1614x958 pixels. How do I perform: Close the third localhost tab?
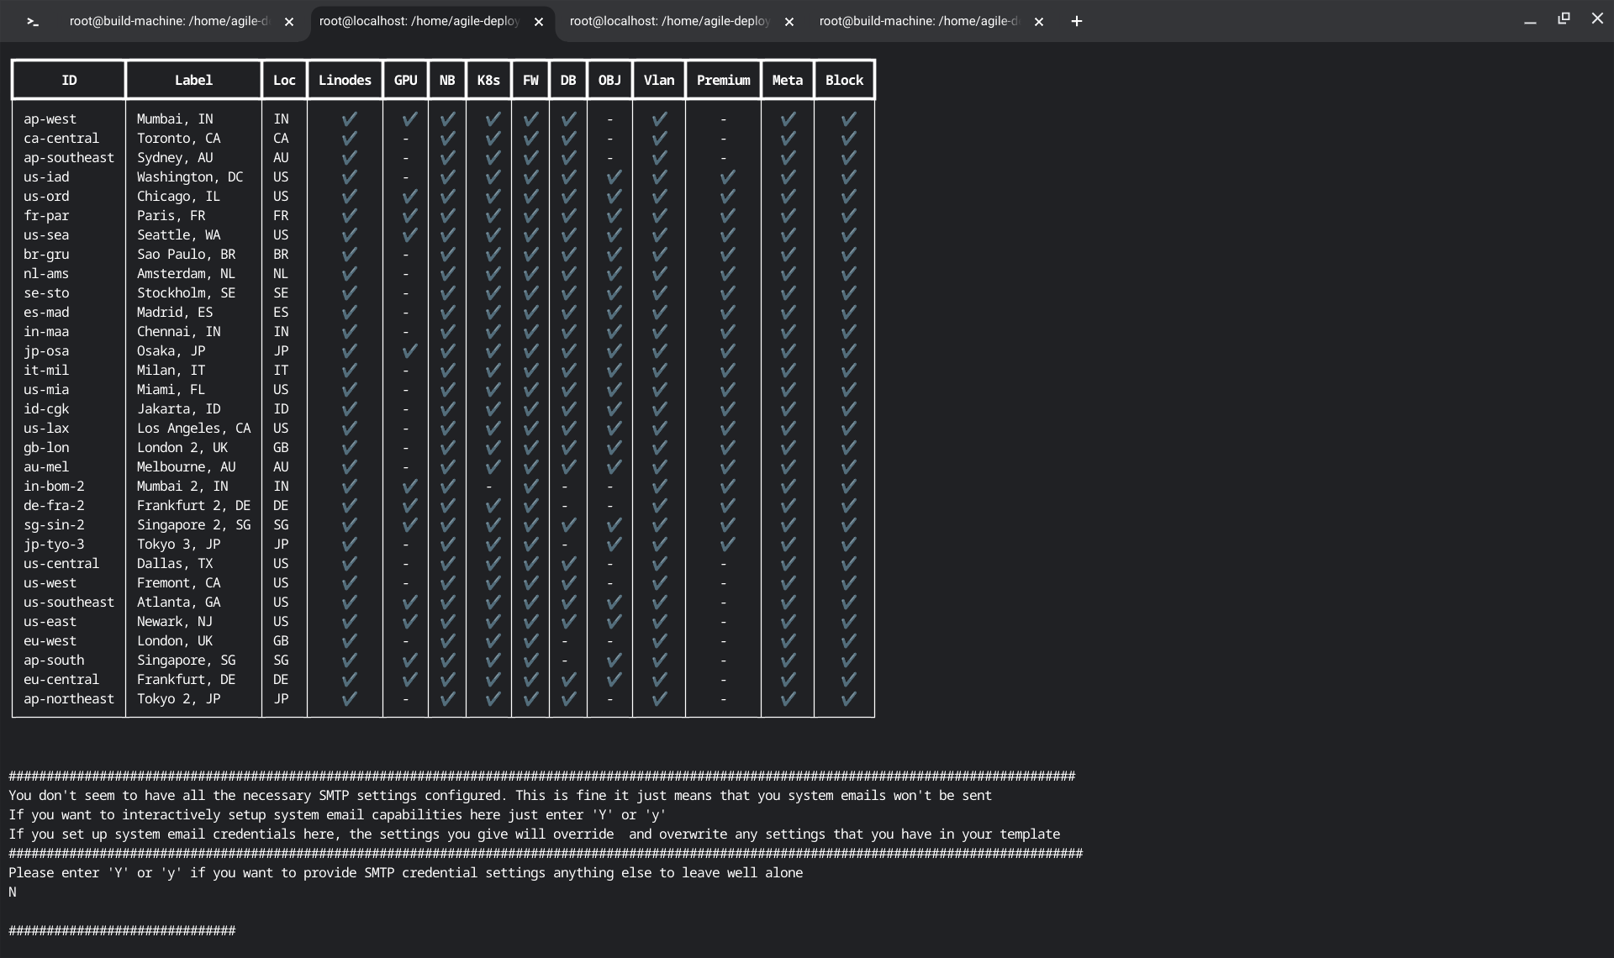click(x=789, y=23)
